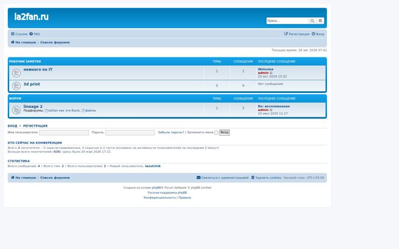Open admin profile in немного по IT row

pos(263,73)
